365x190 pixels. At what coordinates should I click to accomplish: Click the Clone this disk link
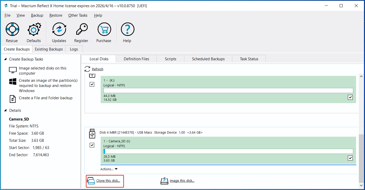(108, 181)
